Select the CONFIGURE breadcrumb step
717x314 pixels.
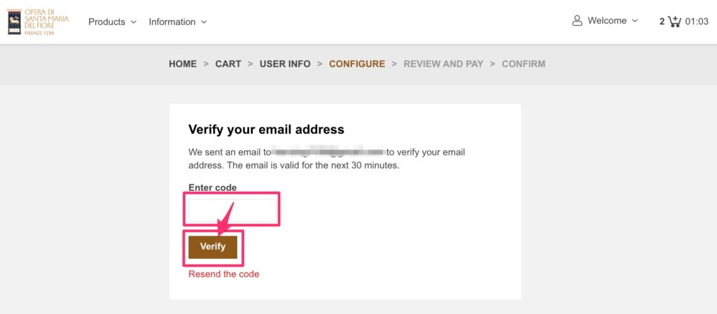click(x=357, y=64)
